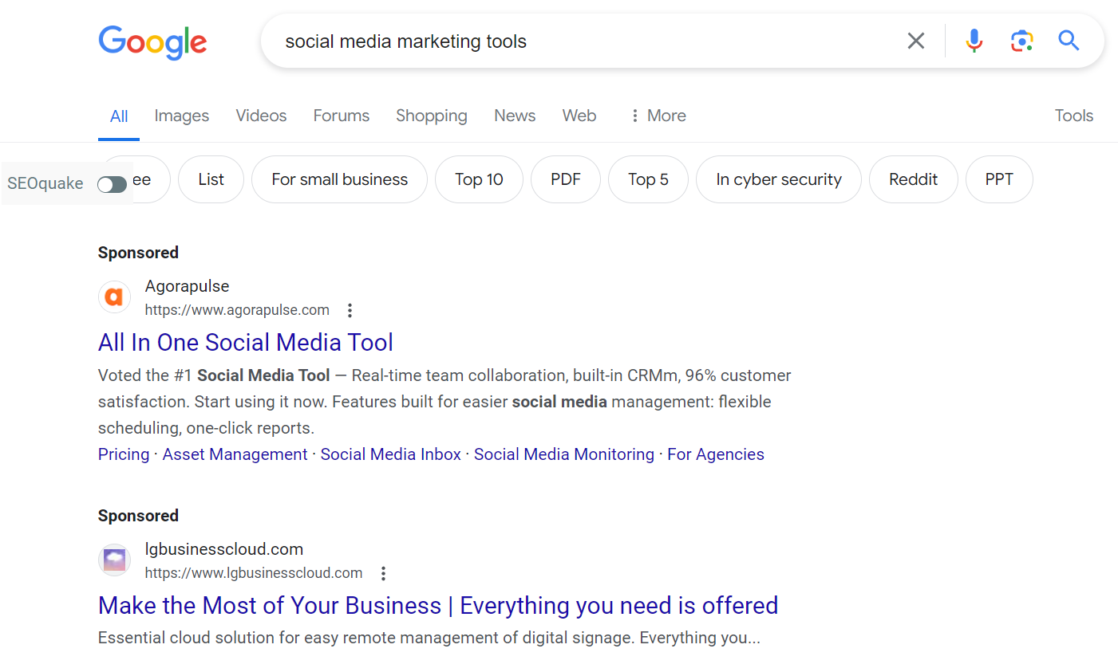Click the https://www.lgbusinesscloud.com URL text

tap(254, 573)
